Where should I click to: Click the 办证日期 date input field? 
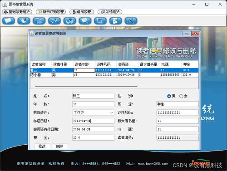[93, 121]
